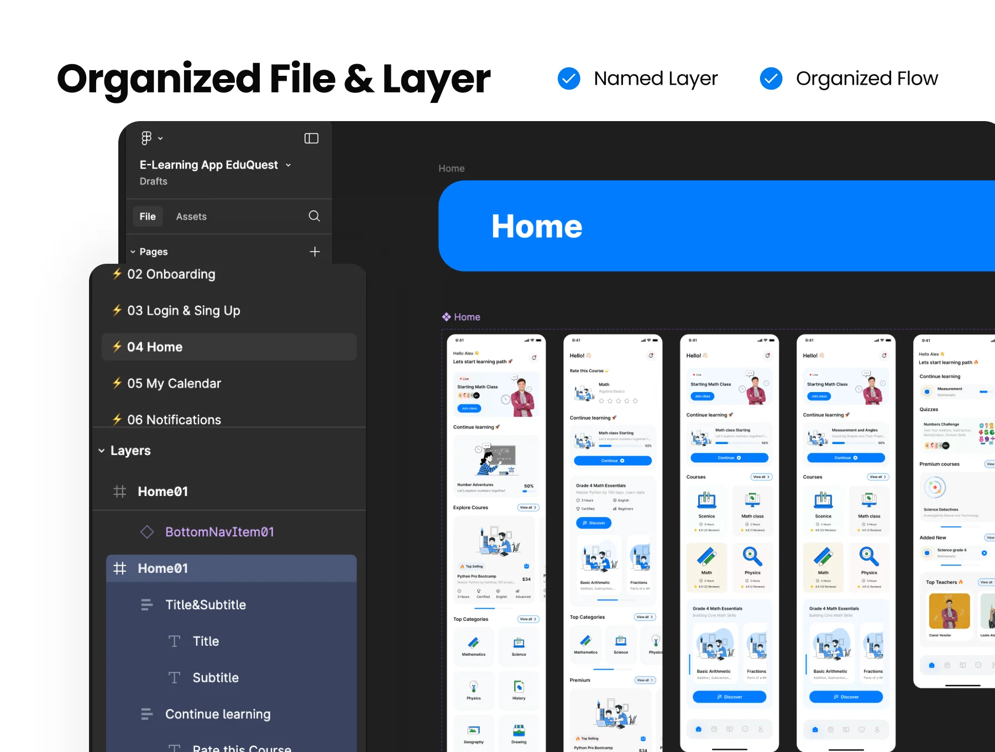Click View all beside Explore Coures
The image size is (995, 752).
click(528, 508)
